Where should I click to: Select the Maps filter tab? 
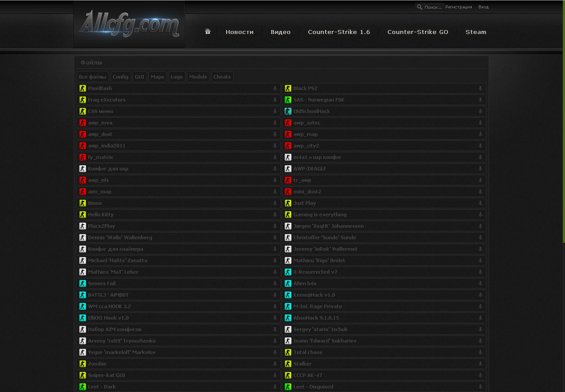click(157, 77)
